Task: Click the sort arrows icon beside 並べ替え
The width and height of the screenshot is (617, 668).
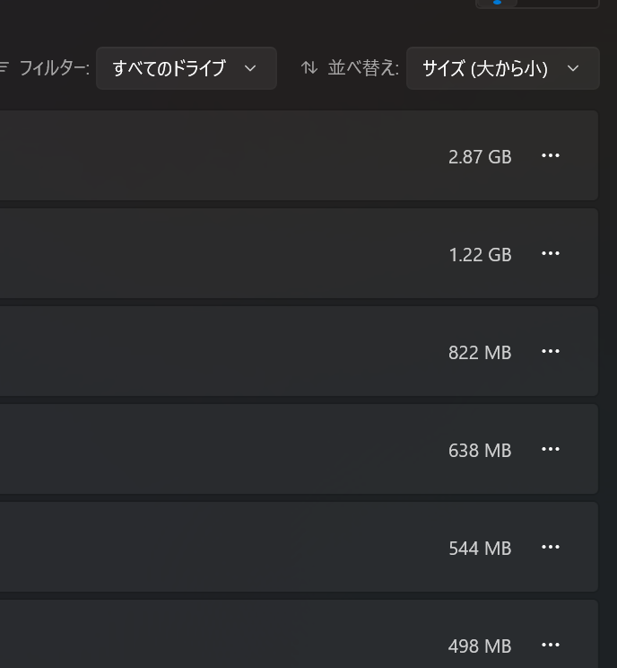Action: [x=309, y=67]
